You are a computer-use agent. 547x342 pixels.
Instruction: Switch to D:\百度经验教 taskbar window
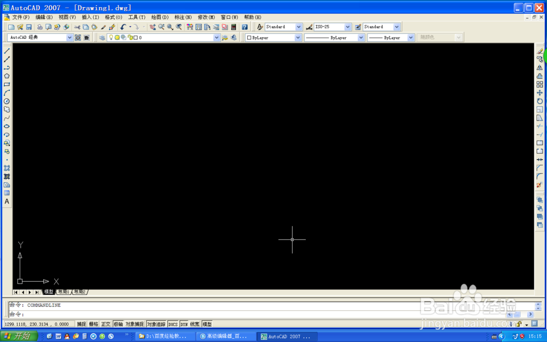[x=166, y=337]
